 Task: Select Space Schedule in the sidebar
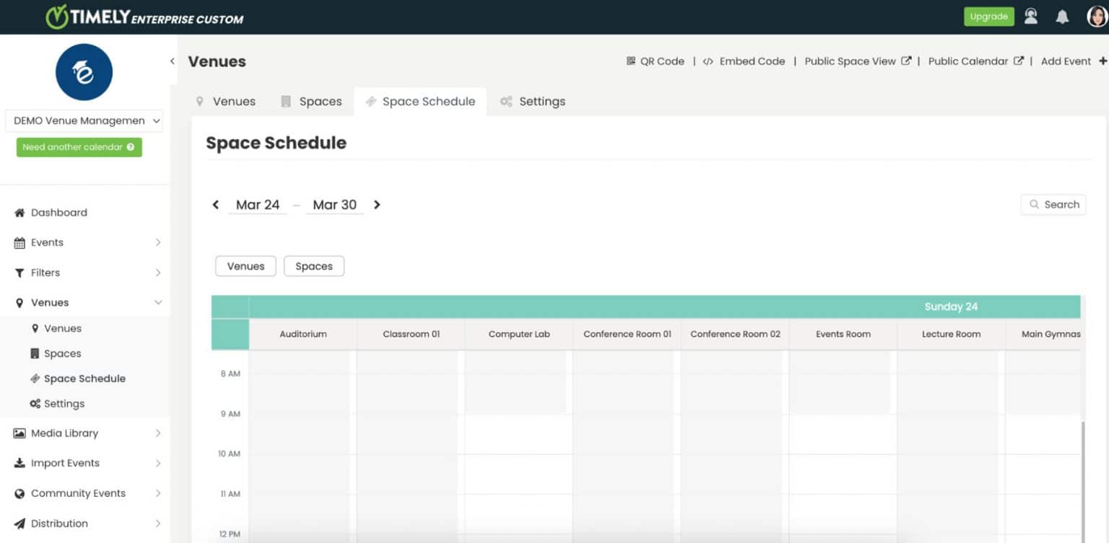84,378
